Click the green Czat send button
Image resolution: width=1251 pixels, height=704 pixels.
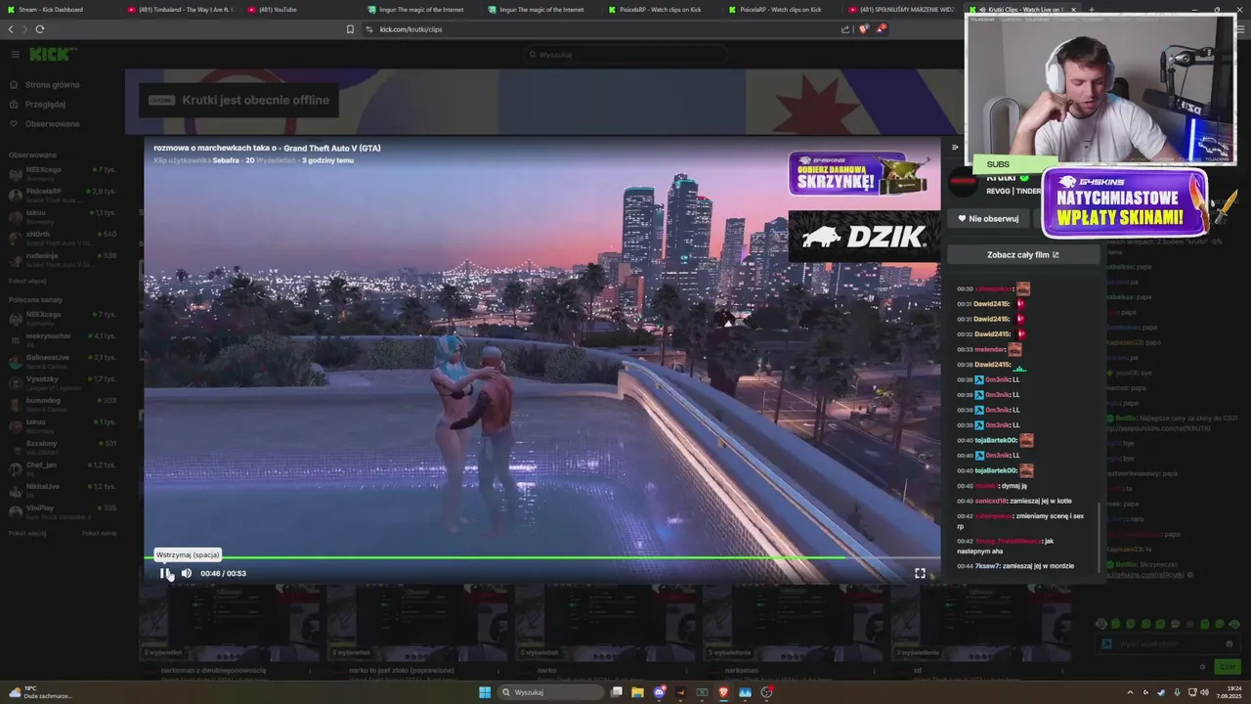tap(1227, 667)
